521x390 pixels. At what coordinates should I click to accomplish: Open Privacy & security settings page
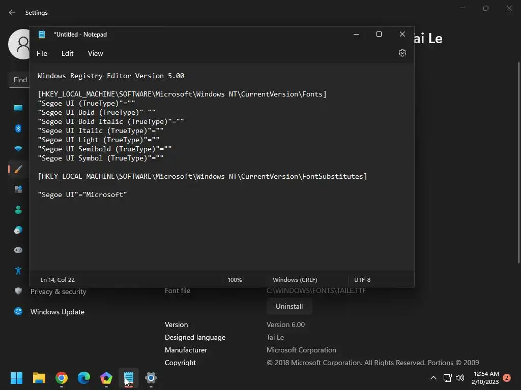tap(58, 291)
